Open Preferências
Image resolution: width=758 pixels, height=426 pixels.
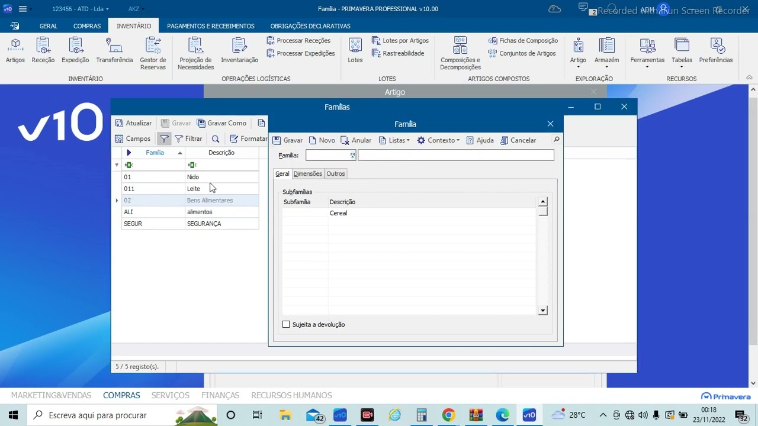[x=716, y=50]
